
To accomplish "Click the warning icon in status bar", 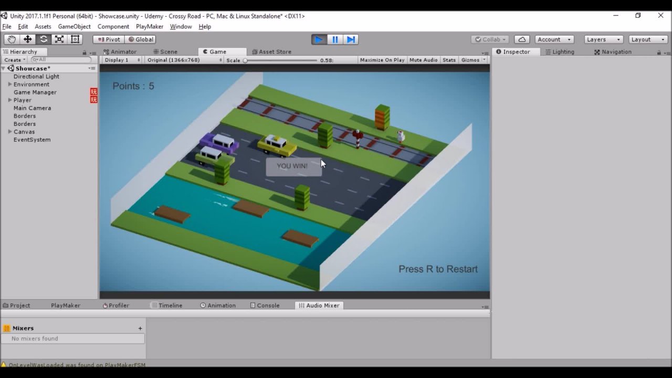I will pos(4,365).
